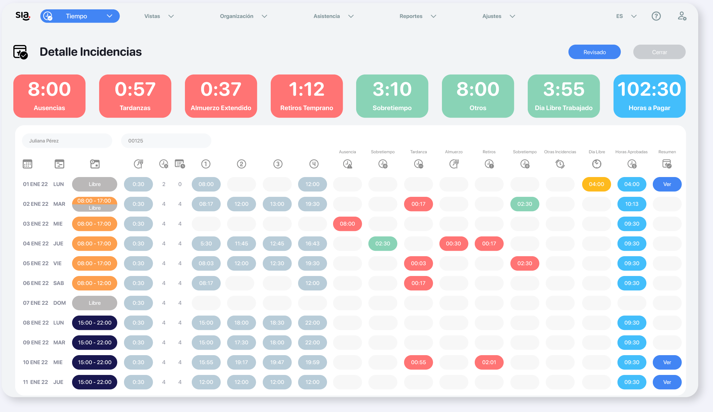This screenshot has width=713, height=412.
Task: Click the Horas a Pagar summary card
Action: pyautogui.click(x=649, y=96)
